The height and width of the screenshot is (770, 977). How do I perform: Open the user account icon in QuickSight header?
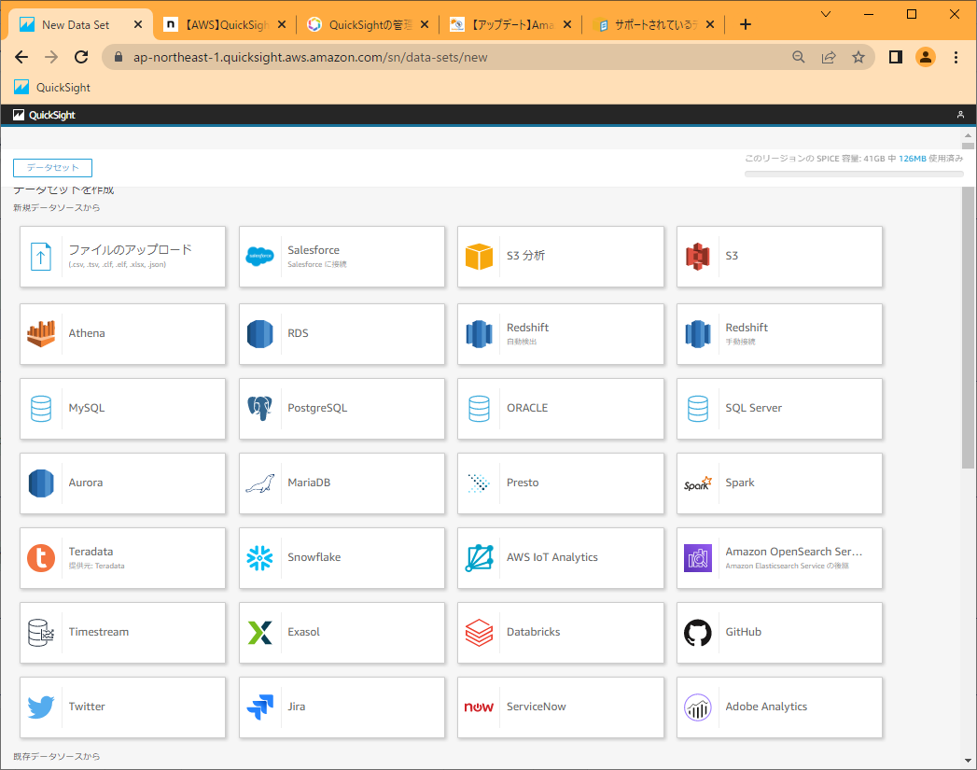pos(960,115)
